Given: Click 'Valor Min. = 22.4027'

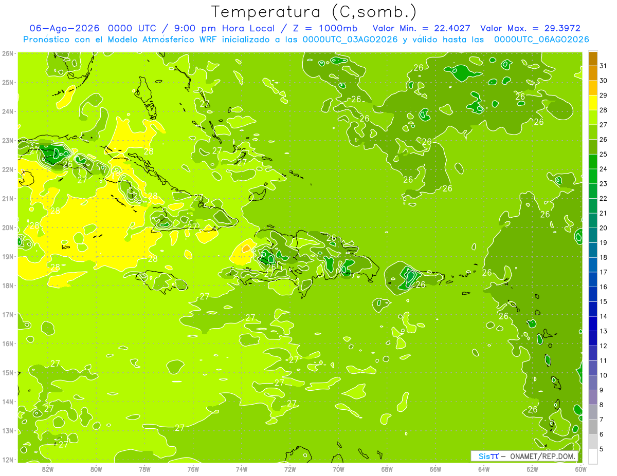Looking at the screenshot, I should point(422,28).
